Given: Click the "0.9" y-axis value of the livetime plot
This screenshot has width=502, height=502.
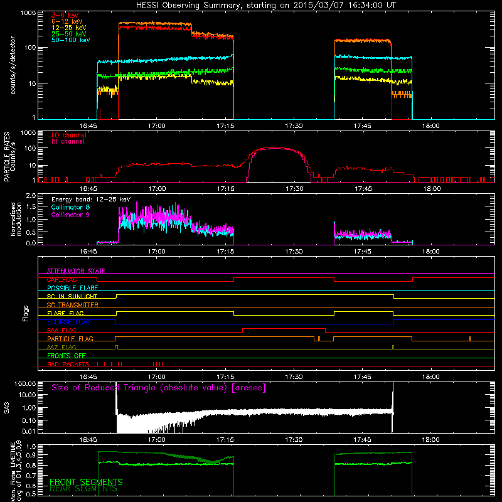Looking at the screenshot, I should 31,455.
